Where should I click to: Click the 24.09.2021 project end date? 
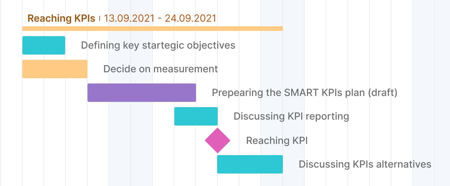point(191,18)
